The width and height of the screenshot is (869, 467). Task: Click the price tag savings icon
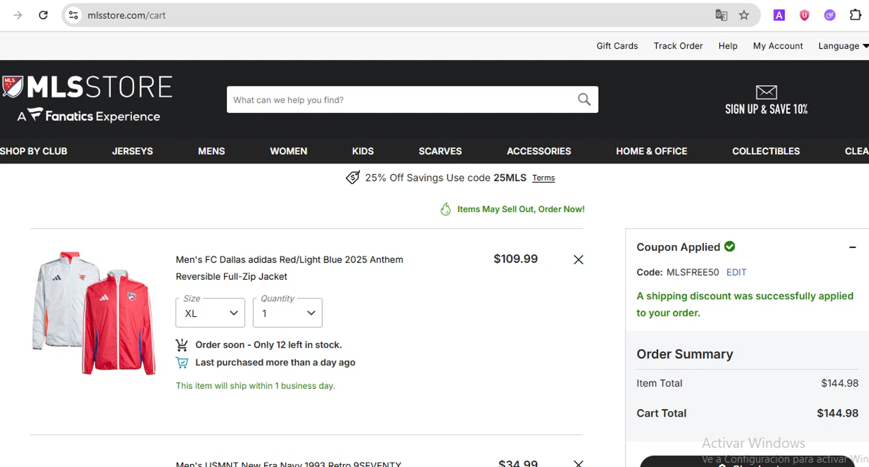click(353, 177)
